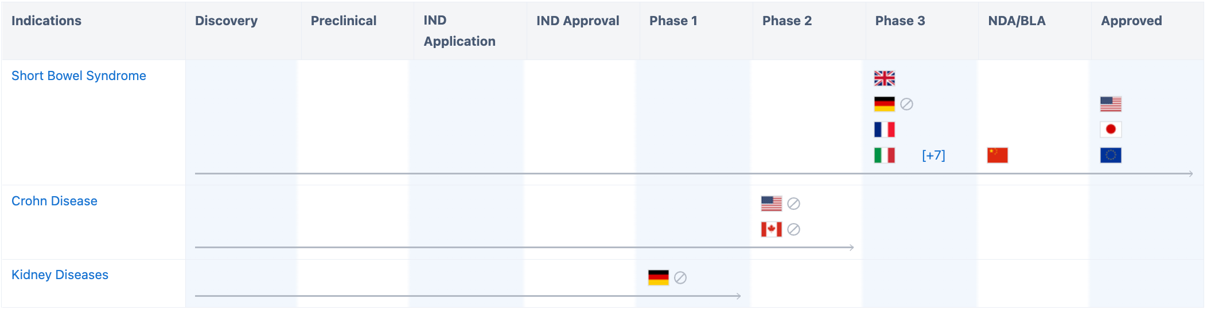Click the Germany flag in Short Bowel Syndrome row
1207x310 pixels.
coord(884,104)
